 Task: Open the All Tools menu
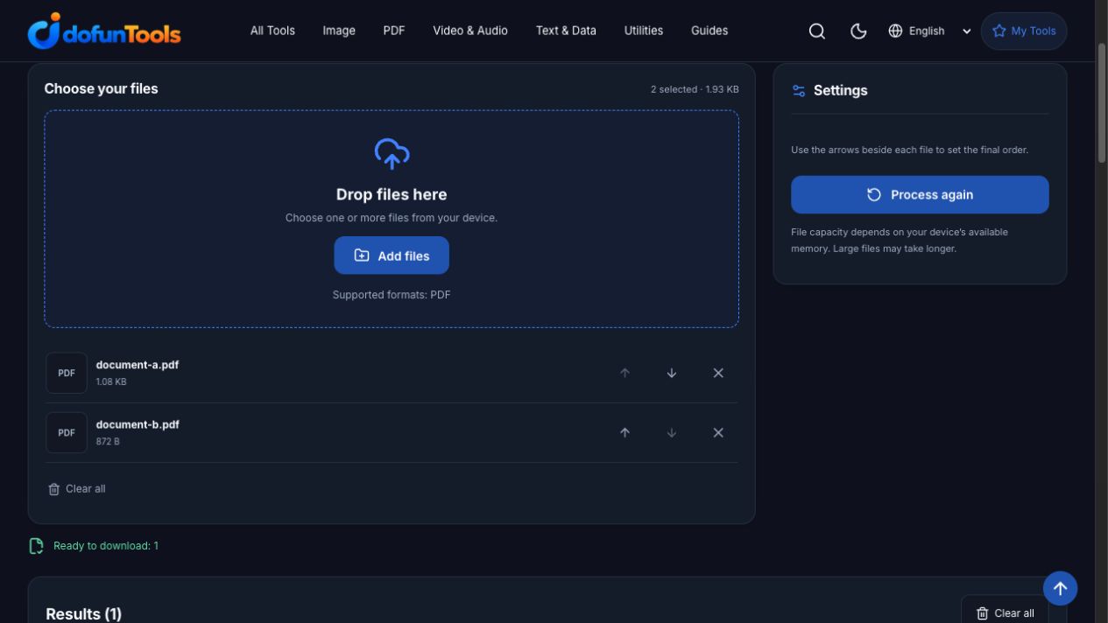272,31
